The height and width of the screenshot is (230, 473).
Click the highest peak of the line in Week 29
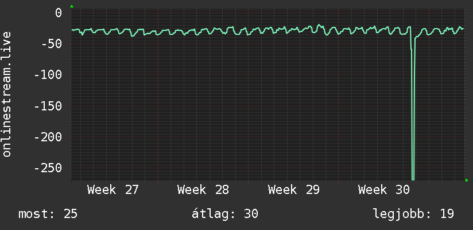click(319, 25)
